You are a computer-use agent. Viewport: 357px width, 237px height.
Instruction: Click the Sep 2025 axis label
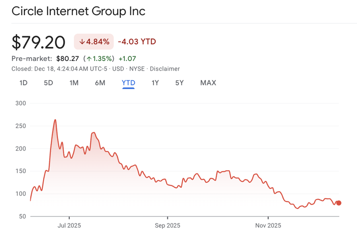(x=167, y=225)
